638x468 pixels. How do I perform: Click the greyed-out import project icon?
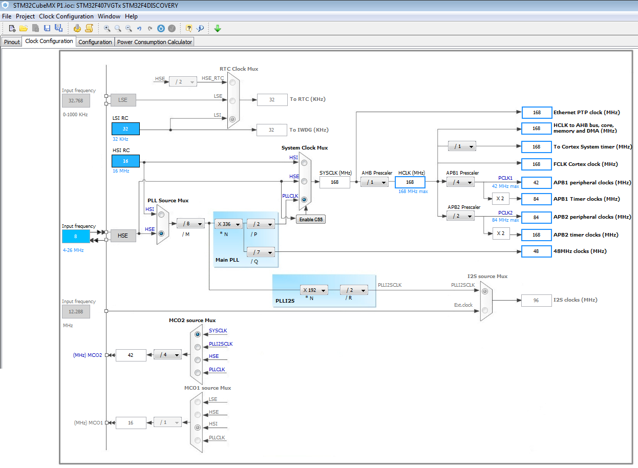pos(35,29)
